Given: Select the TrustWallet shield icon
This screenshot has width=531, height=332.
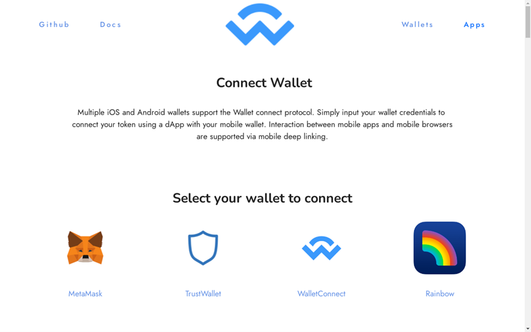Looking at the screenshot, I should point(203,248).
